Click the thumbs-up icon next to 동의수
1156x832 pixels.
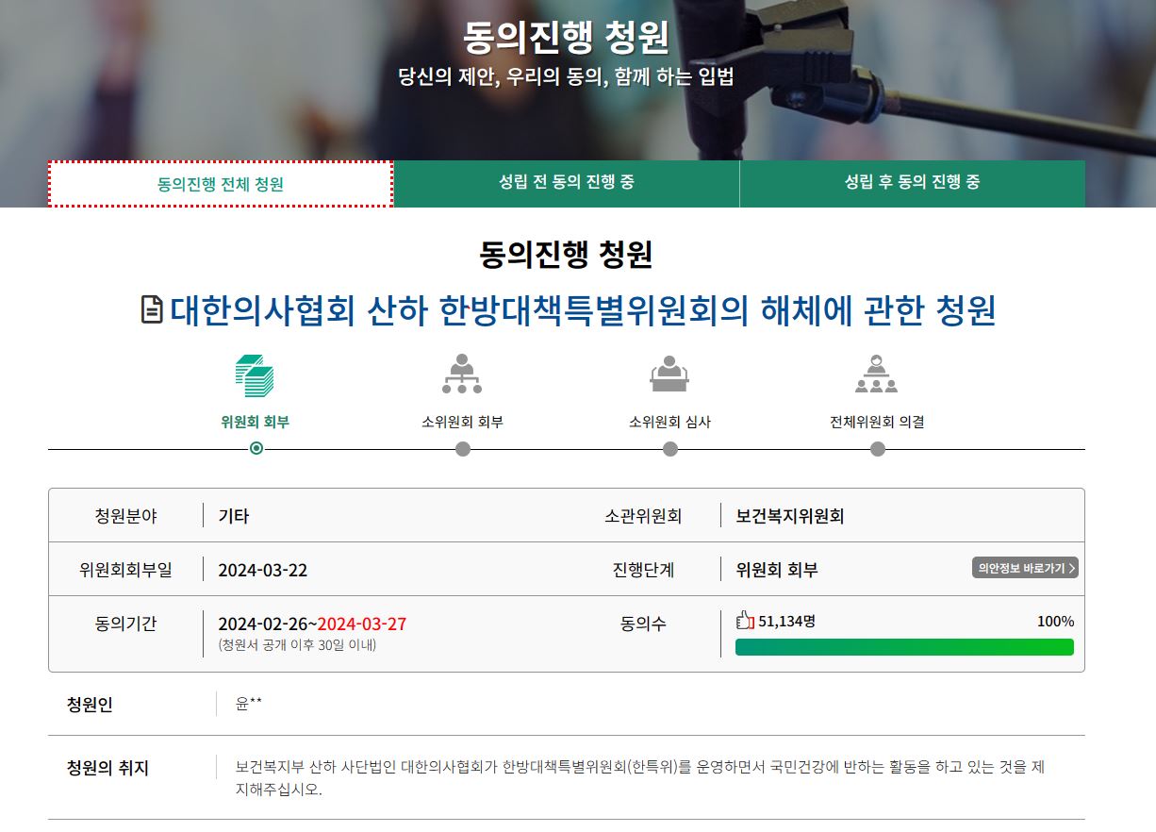pos(744,622)
